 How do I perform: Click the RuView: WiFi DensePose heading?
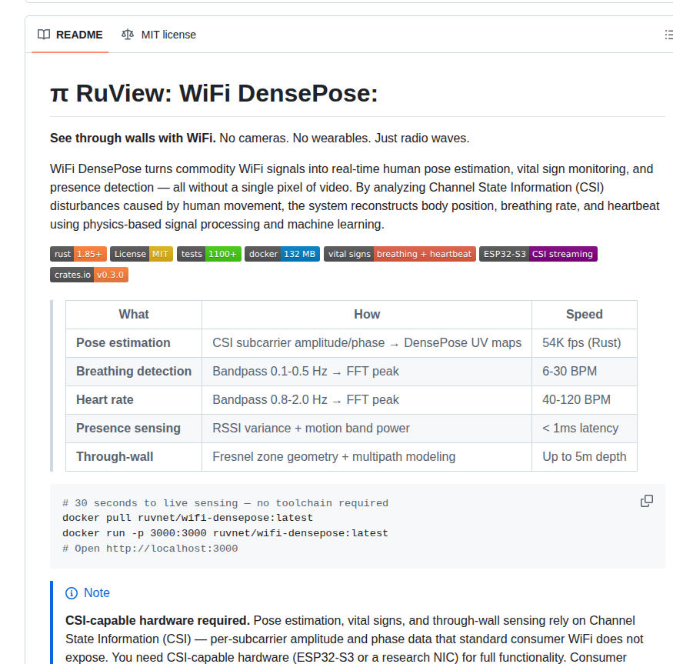point(214,94)
